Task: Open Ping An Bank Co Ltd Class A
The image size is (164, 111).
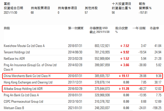Action: tap(21, 95)
